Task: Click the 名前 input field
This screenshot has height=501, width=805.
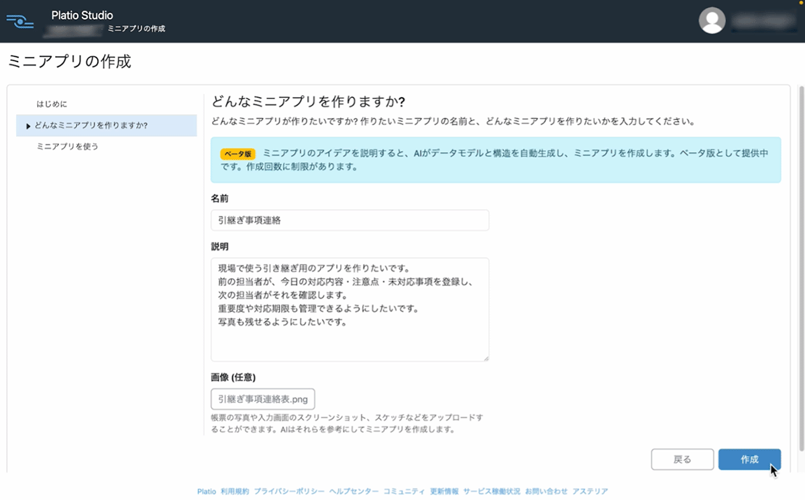Action: [350, 220]
